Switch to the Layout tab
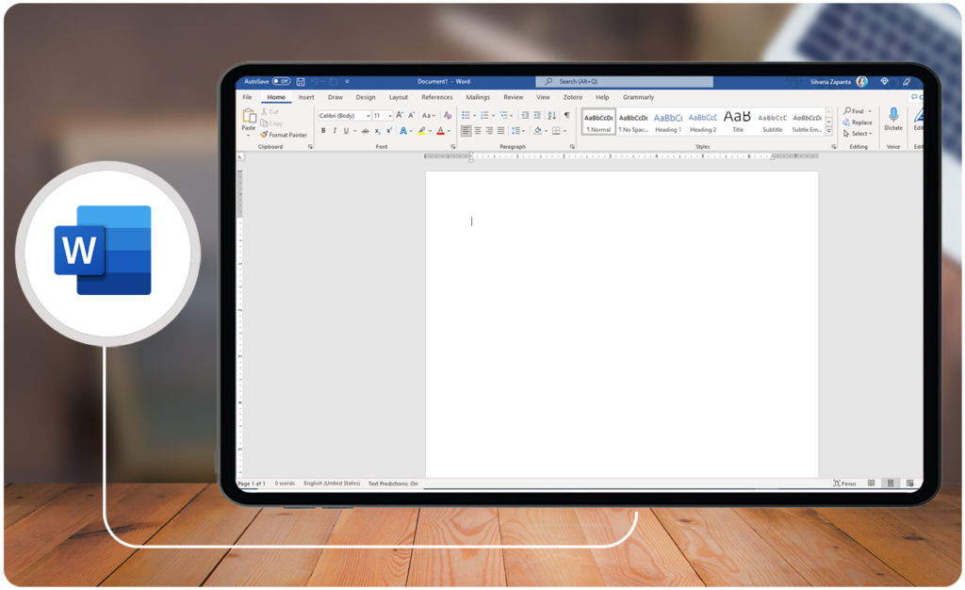965x590 pixels. point(399,97)
